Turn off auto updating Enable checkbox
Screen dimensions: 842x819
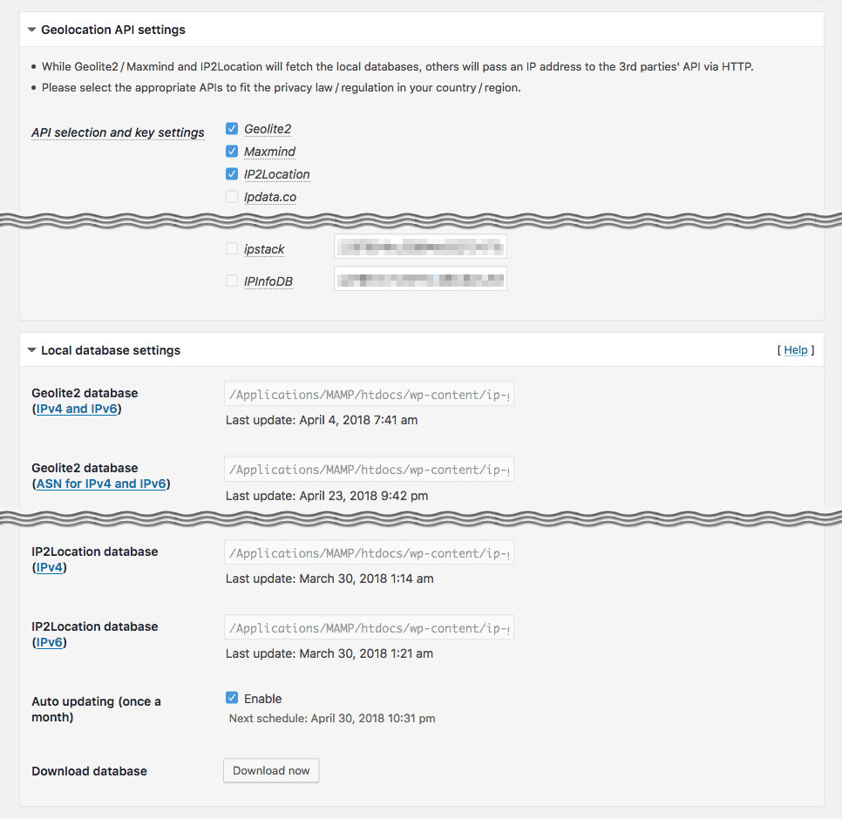232,698
